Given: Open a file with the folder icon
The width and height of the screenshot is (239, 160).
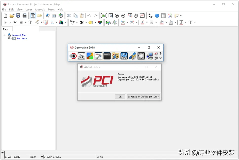Looking at the screenshot, I should [x=12, y=15].
